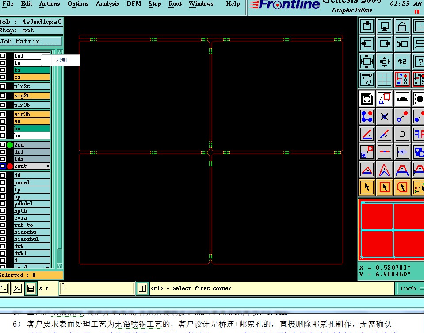Tick the checkbox beside layer cs
424x333 pixels.
(3, 77)
